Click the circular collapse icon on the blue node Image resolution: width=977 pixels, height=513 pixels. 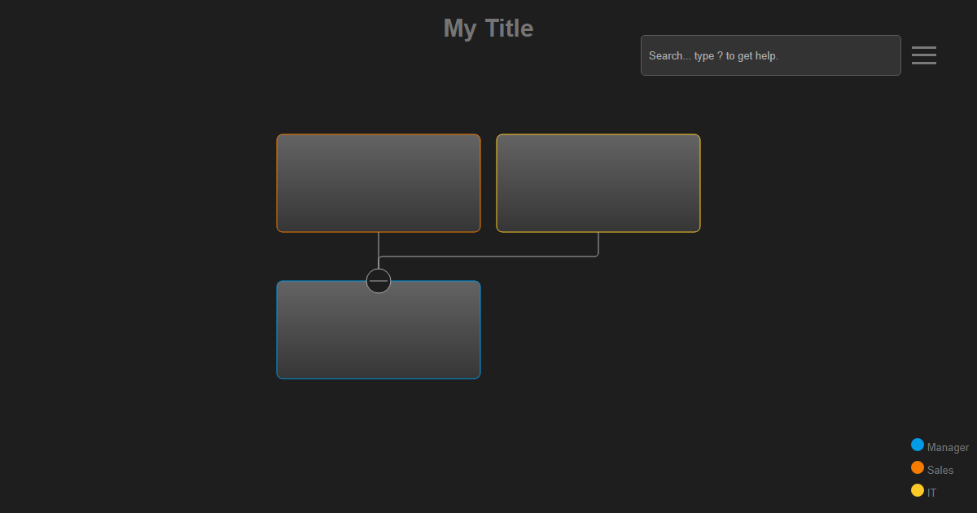[x=379, y=281]
